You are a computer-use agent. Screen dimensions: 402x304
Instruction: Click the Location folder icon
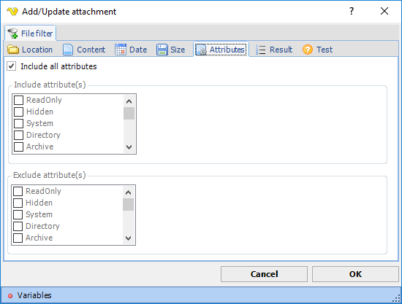(x=13, y=50)
